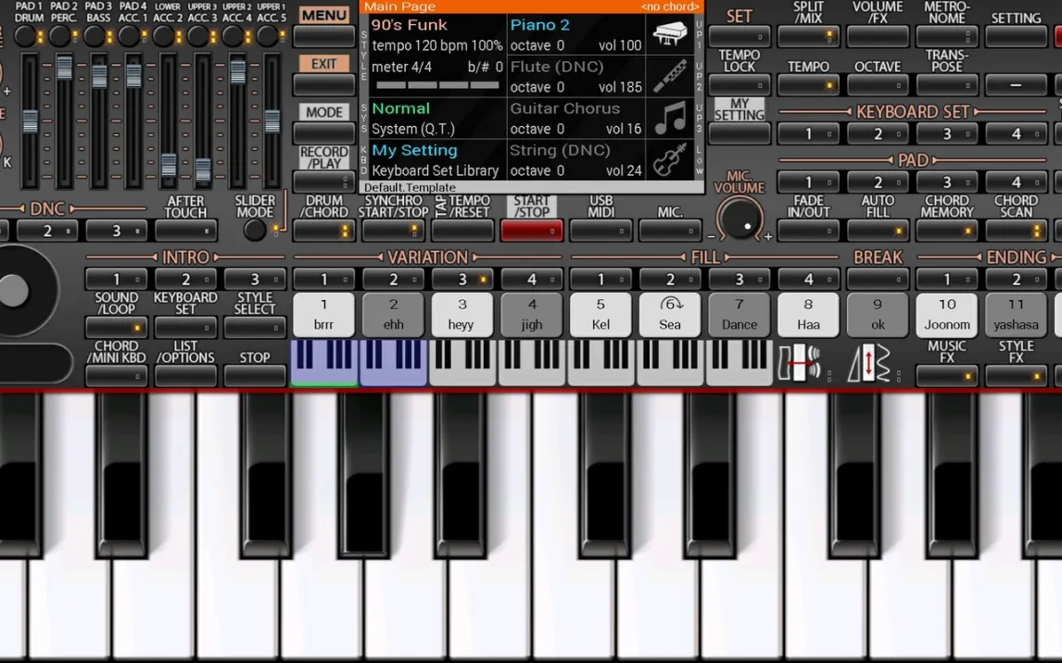Enable the Tempo Lock switch
This screenshot has height=663, width=1062.
tap(740, 85)
